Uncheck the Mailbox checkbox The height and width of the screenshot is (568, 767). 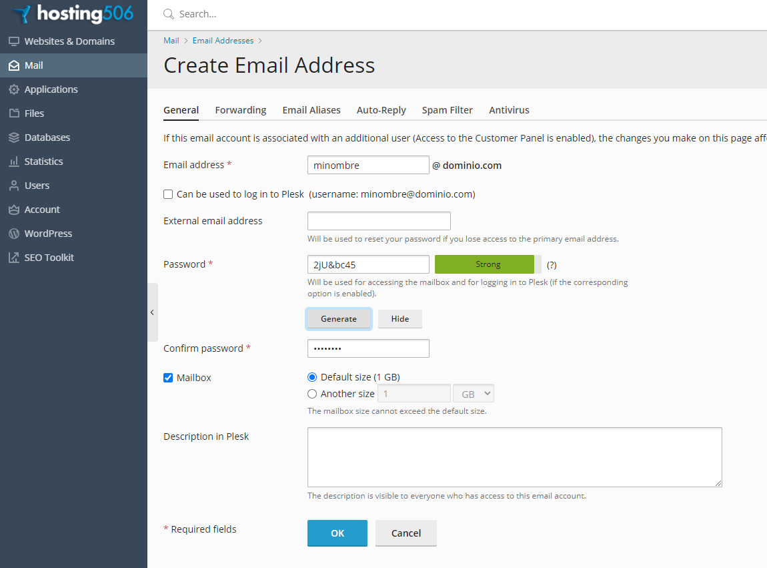167,377
